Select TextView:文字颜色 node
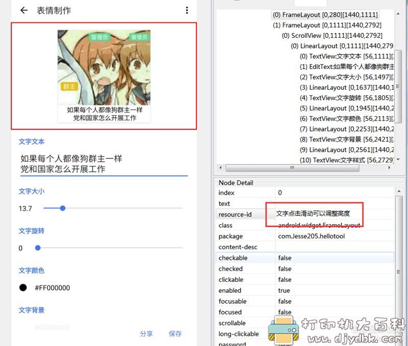The height and width of the screenshot is (346, 408). (x=347, y=119)
